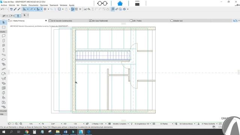Click the Undo icon
The width and height of the screenshot is (240, 135).
3,9
